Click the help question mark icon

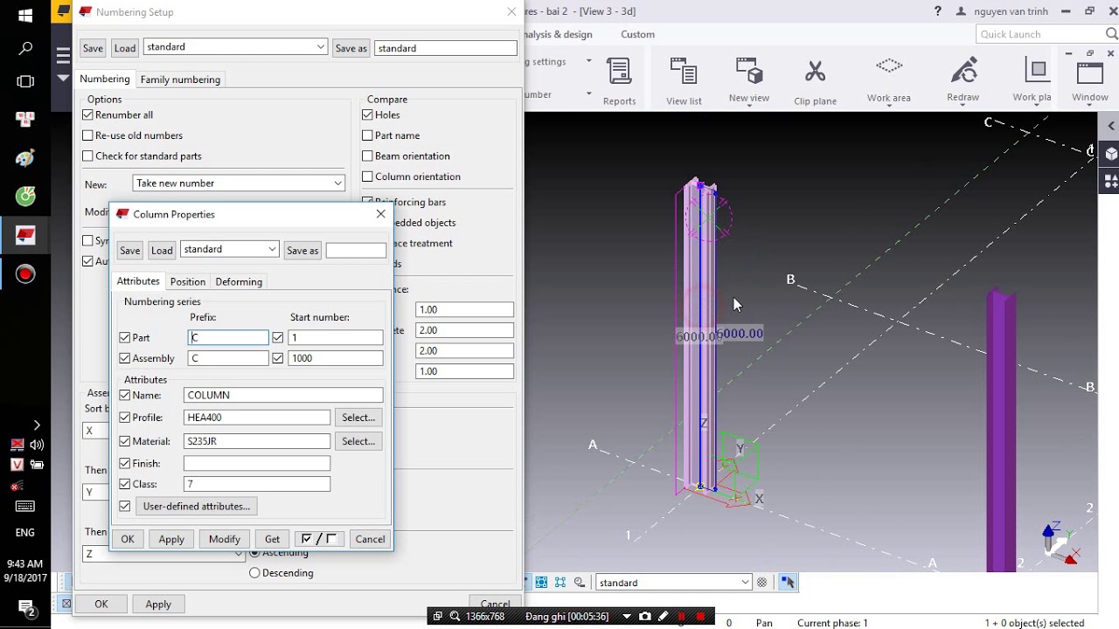(x=938, y=11)
